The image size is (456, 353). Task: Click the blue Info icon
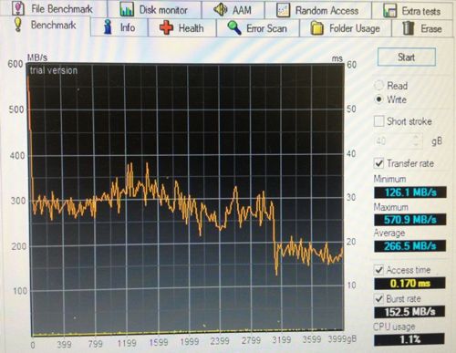coord(108,27)
